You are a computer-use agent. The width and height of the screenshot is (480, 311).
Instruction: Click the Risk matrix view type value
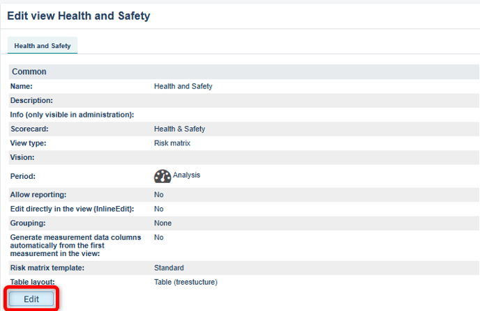tap(172, 143)
